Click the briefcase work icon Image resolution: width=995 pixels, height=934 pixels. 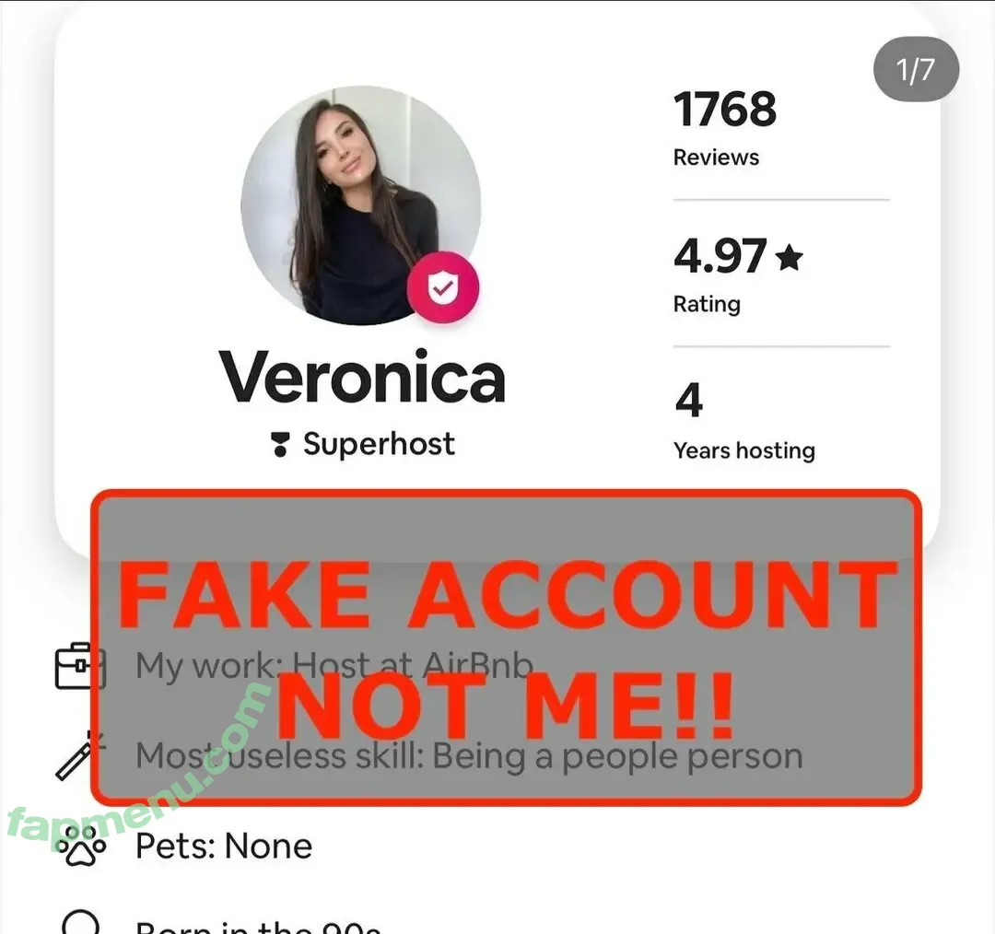(x=80, y=666)
